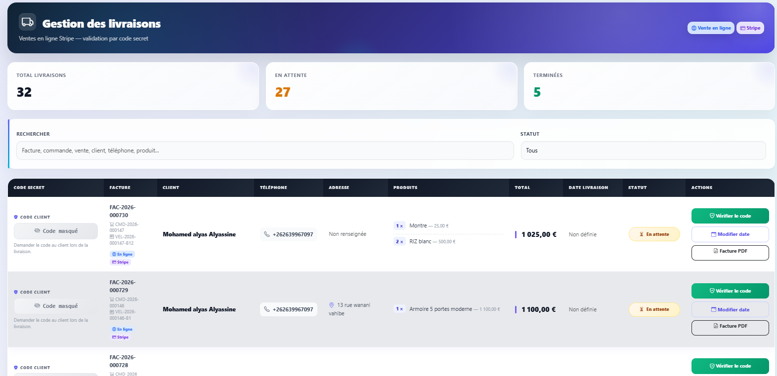Screen dimensions: 777x376
Task: Click total amount 1 025,00 €
Action: click(539, 234)
